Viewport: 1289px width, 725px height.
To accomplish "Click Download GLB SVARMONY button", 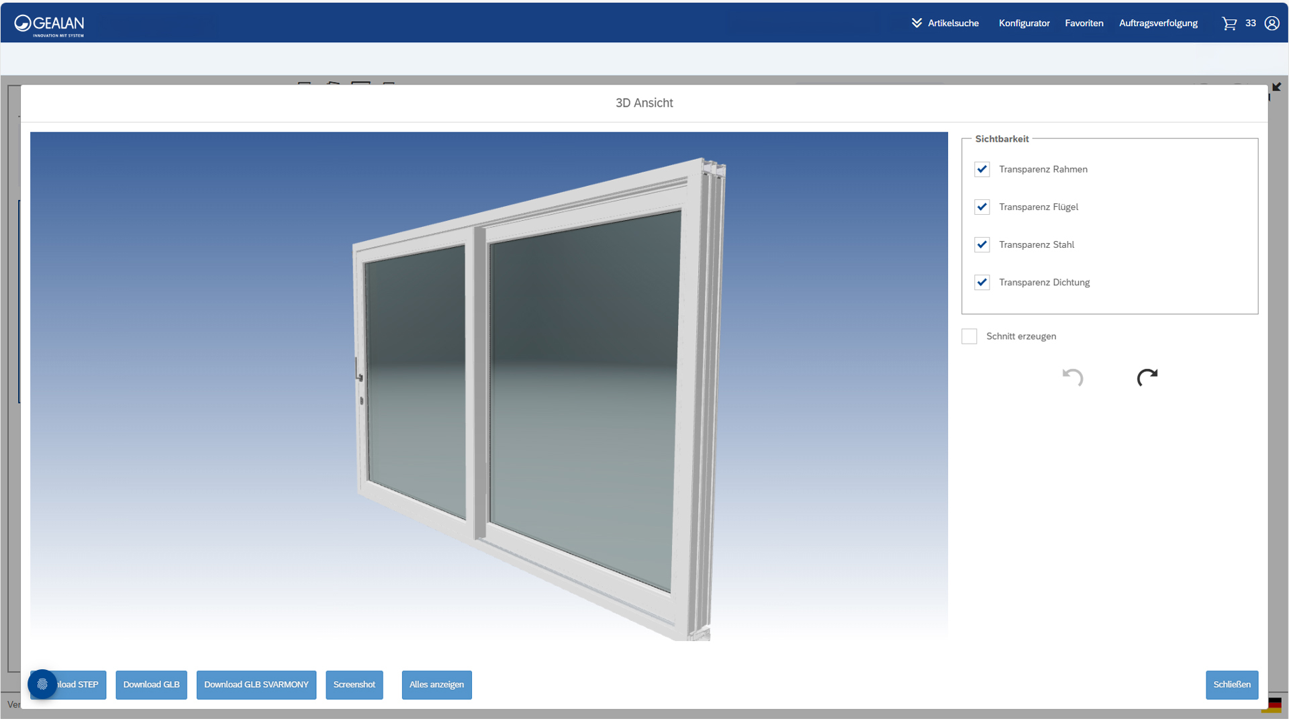I will 256,685.
